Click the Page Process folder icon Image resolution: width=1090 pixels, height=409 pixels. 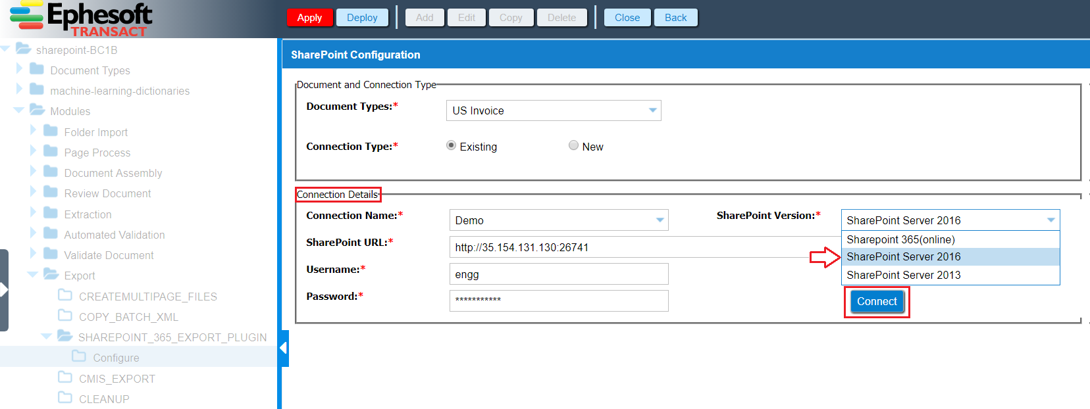click(51, 151)
